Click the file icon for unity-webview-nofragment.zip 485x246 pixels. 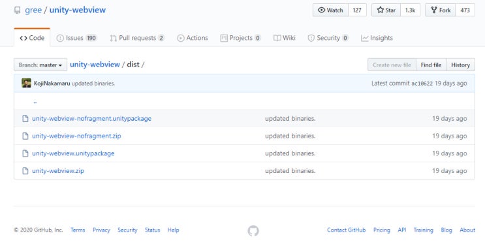coord(25,136)
